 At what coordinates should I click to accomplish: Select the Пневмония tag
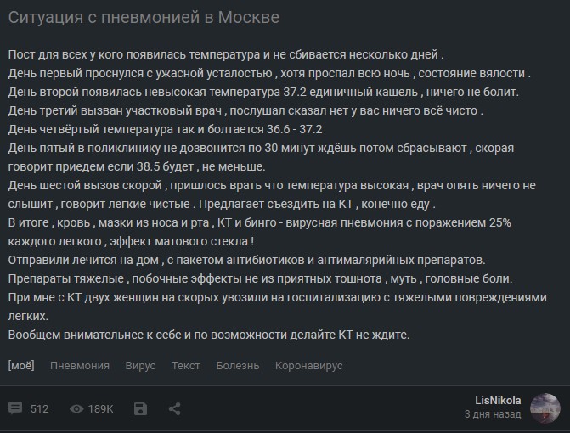[80, 365]
